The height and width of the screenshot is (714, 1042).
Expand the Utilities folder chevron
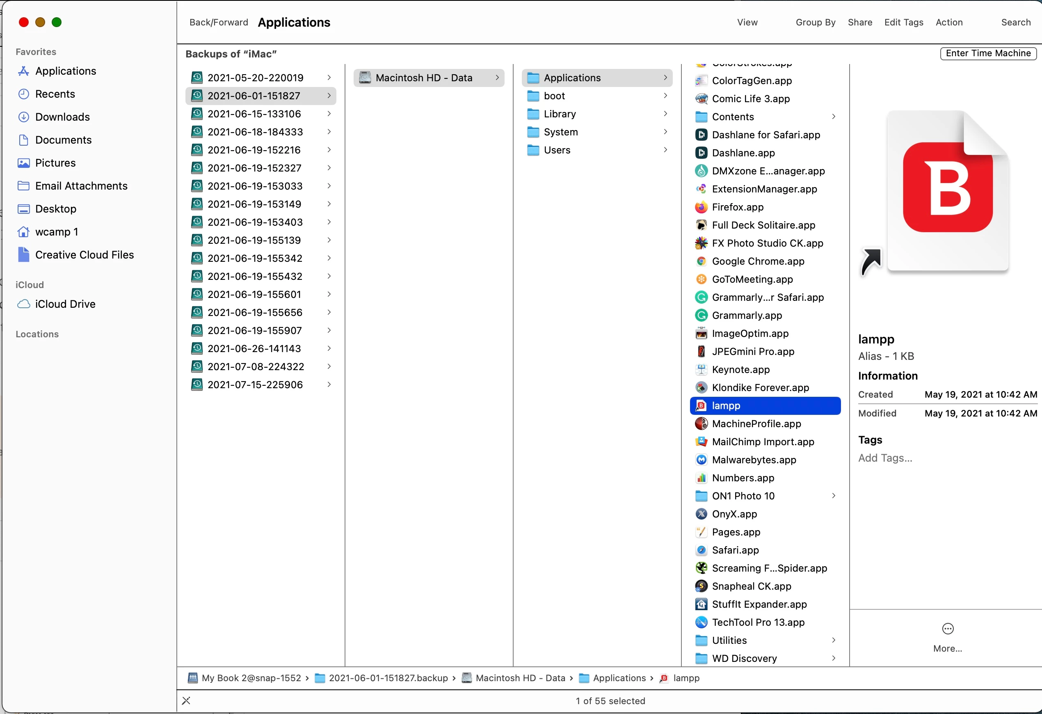pos(834,641)
